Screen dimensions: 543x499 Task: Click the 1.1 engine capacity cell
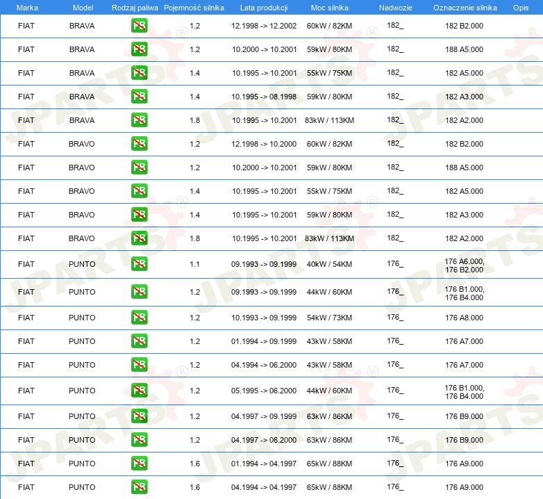[x=194, y=264]
